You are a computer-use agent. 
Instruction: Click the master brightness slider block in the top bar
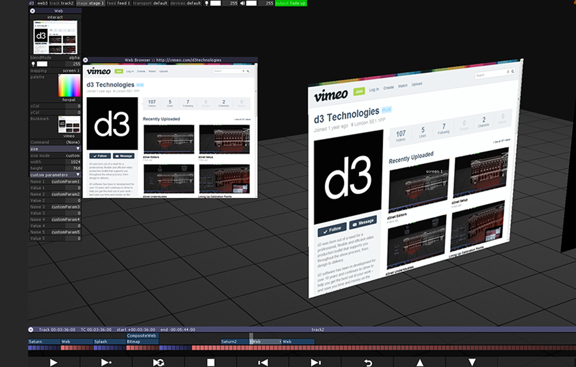(x=215, y=3)
